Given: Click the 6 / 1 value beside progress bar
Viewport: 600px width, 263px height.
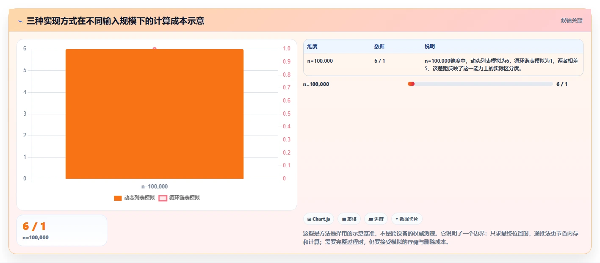Looking at the screenshot, I should point(562,84).
